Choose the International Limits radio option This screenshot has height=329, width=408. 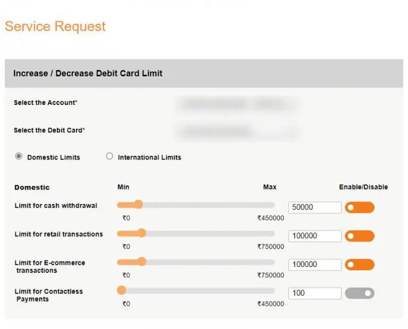pyautogui.click(x=109, y=157)
